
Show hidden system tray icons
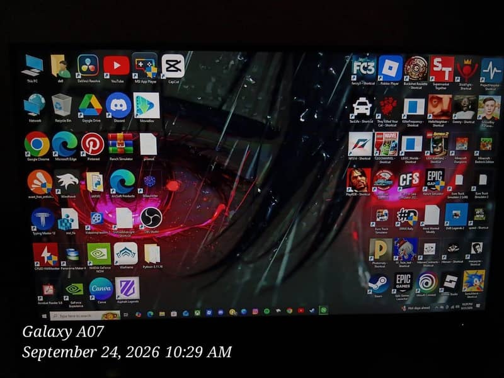click(x=437, y=307)
